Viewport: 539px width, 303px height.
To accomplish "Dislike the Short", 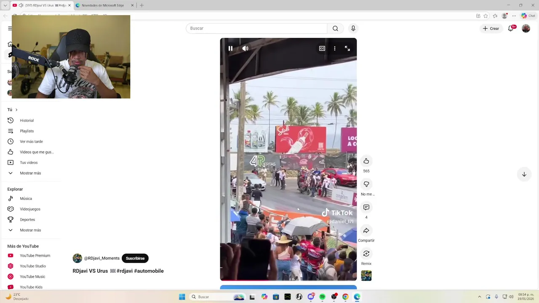I will tap(366, 184).
